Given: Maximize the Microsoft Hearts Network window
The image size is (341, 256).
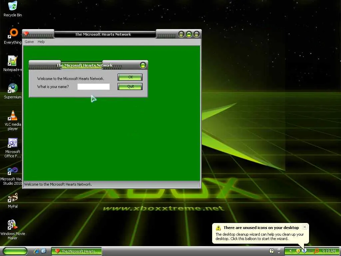Looking at the screenshot, I should point(189,34).
